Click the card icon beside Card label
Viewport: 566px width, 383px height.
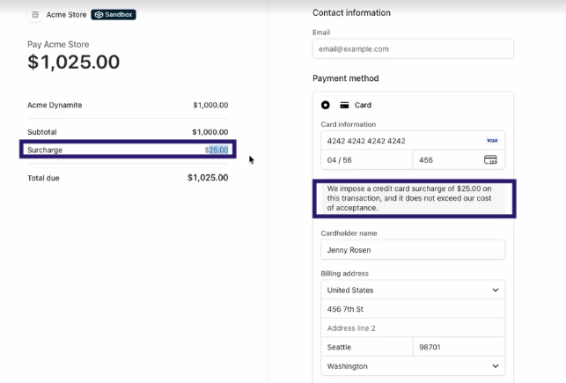click(x=344, y=105)
